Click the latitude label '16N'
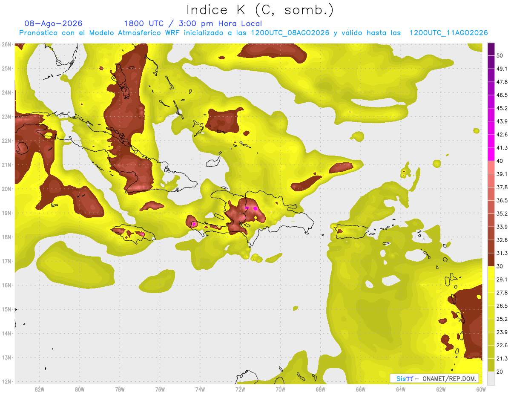Screen dimensions: 511x395 point(6,285)
